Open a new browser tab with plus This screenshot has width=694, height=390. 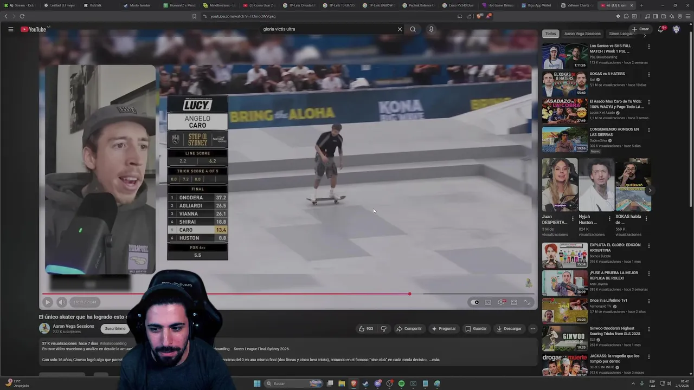pyautogui.click(x=641, y=5)
